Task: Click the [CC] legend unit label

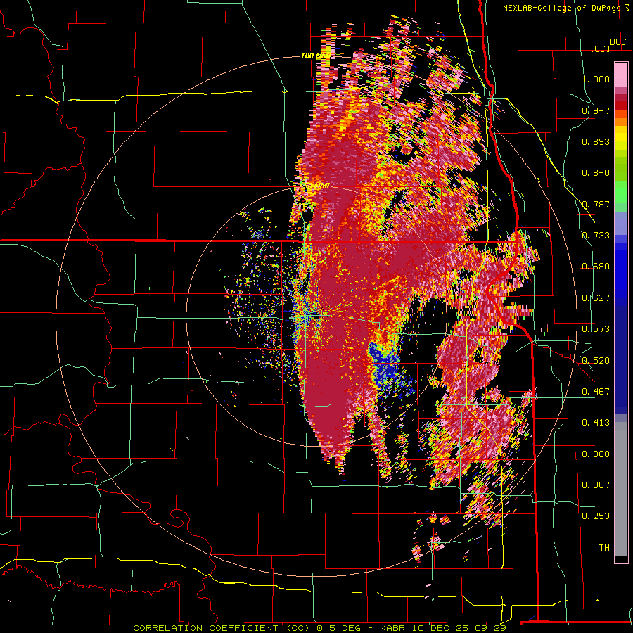Action: tap(600, 49)
